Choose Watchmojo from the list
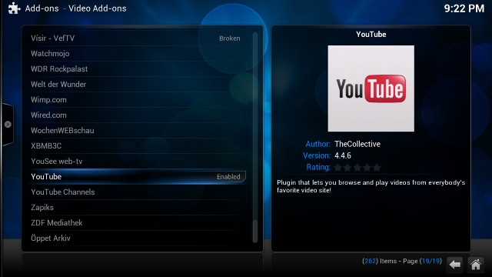The image size is (492, 277). click(x=138, y=53)
